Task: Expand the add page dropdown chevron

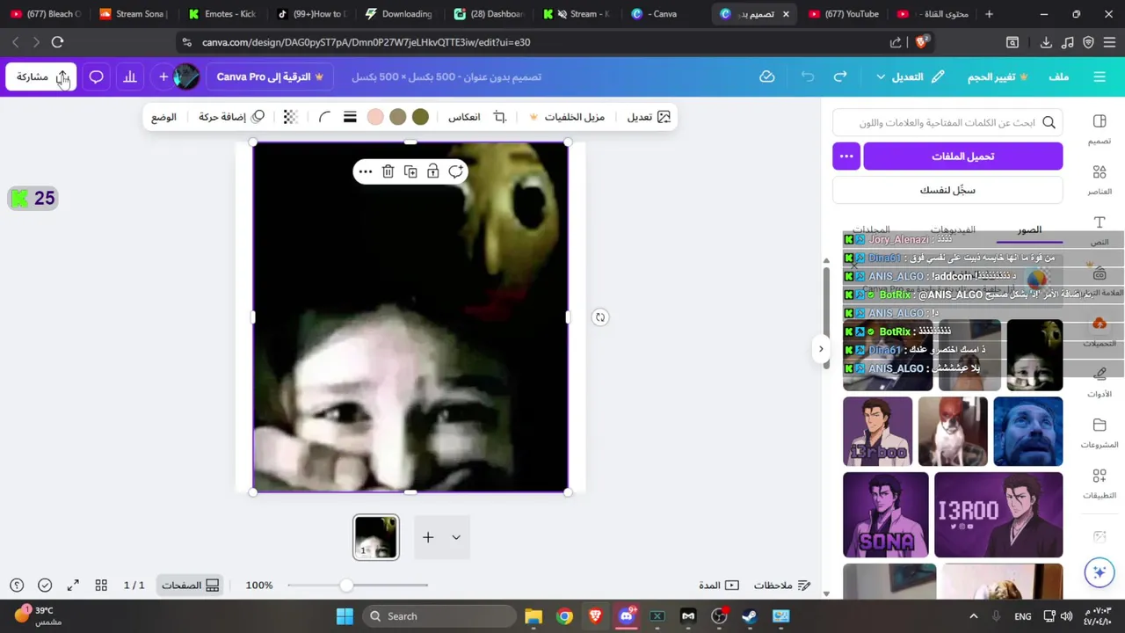Action: coord(456,537)
